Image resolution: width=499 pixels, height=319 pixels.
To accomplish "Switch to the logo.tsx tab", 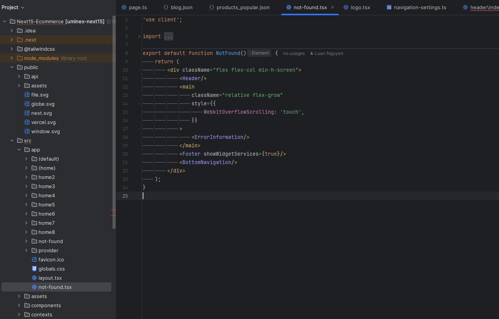I will pyautogui.click(x=360, y=7).
